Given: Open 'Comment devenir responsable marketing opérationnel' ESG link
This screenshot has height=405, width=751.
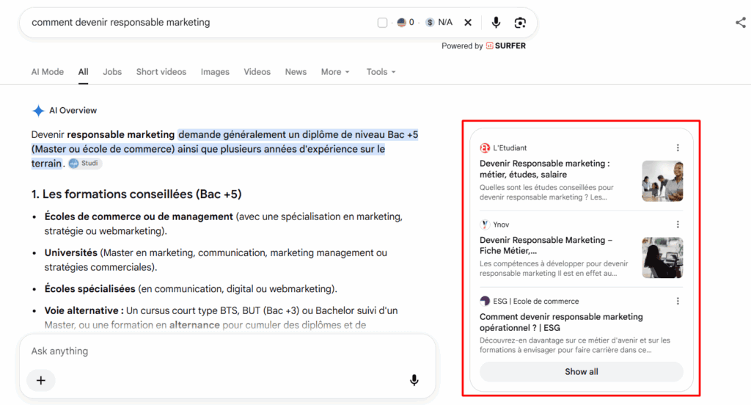Looking at the screenshot, I should coord(561,322).
